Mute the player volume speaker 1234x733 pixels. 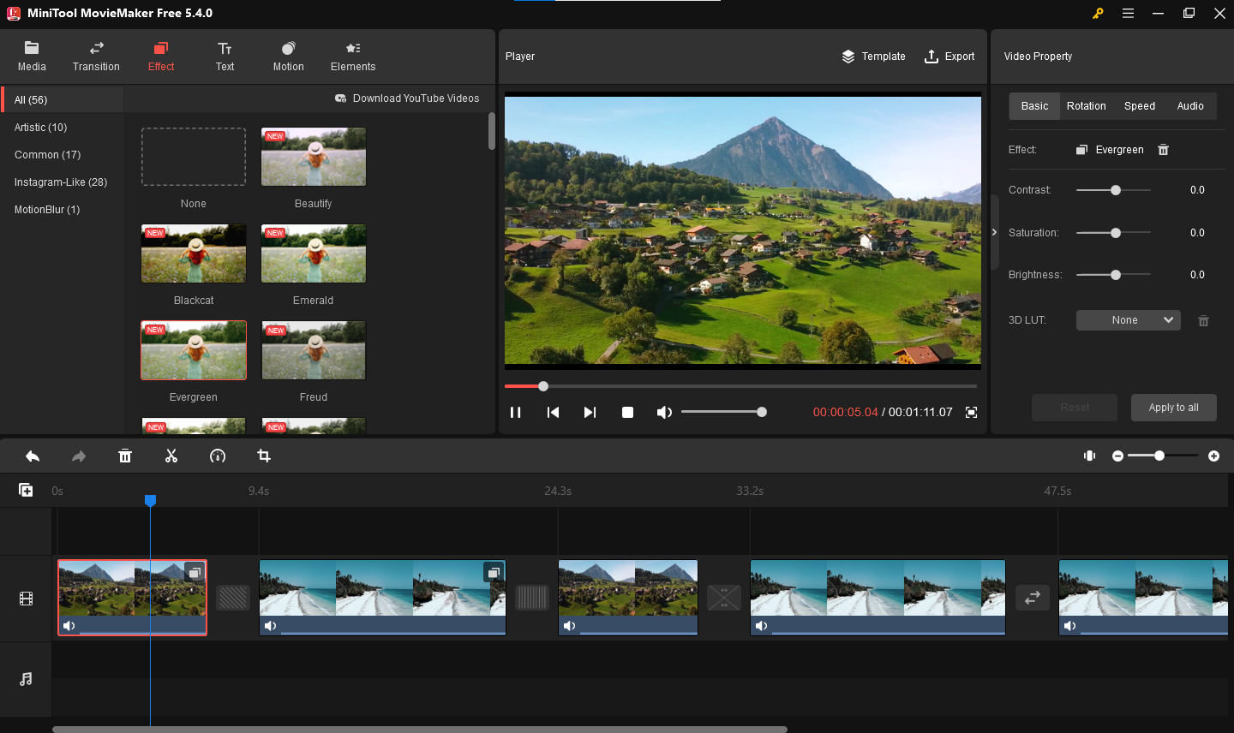click(x=663, y=413)
